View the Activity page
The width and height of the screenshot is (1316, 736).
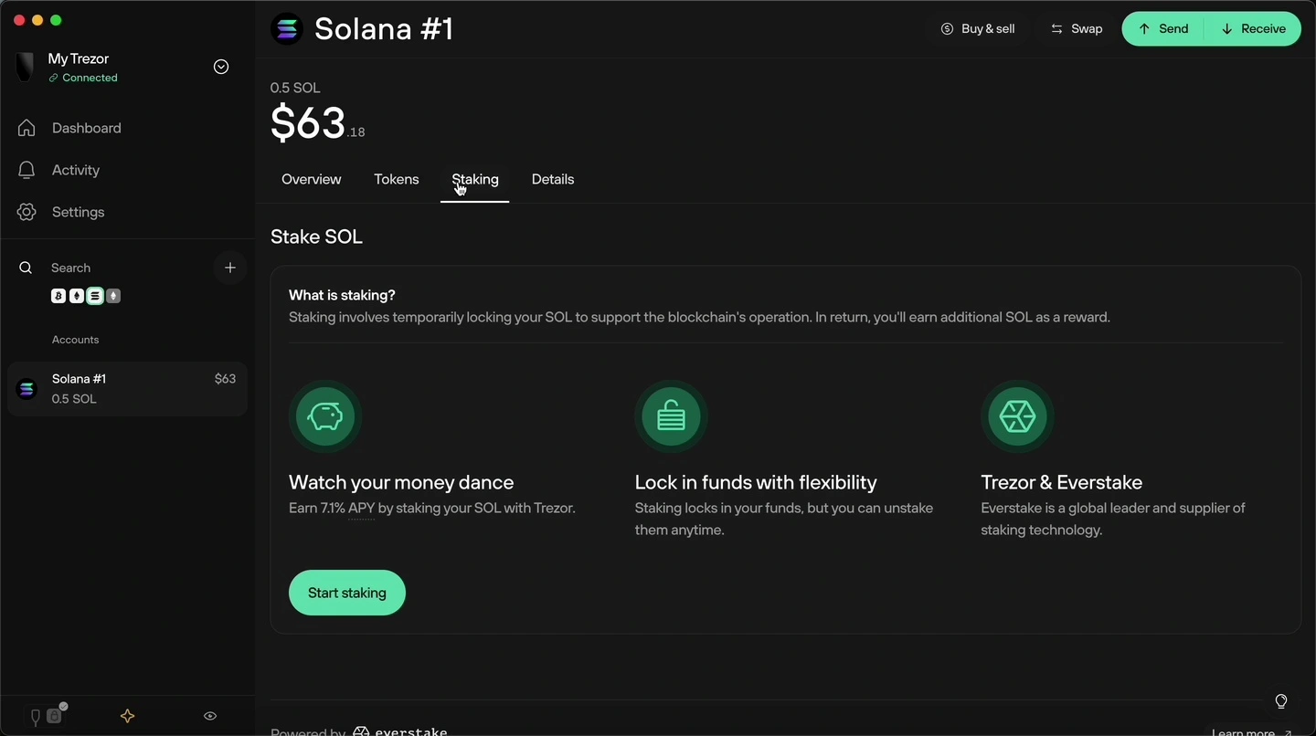coord(76,170)
